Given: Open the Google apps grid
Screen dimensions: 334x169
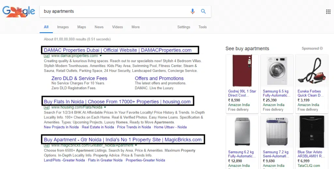Looking at the screenshot, I should 328,12.
